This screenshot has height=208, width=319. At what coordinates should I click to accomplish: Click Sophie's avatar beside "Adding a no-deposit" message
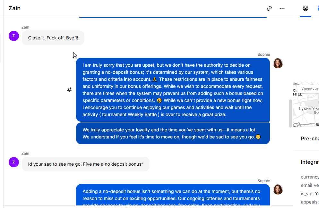[278, 189]
